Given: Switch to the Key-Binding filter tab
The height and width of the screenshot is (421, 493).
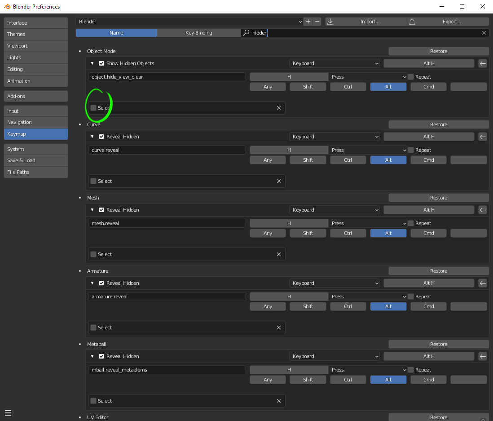Looking at the screenshot, I should coord(199,32).
